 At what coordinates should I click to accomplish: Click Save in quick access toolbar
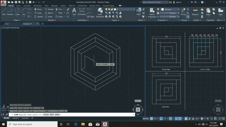16,2
